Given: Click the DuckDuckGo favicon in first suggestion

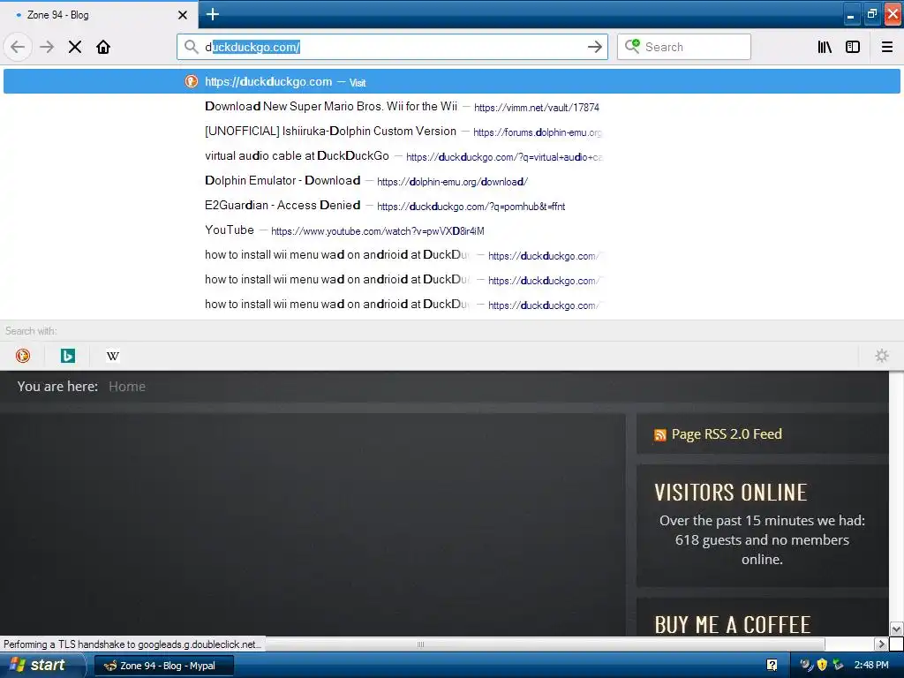Looking at the screenshot, I should pyautogui.click(x=192, y=81).
